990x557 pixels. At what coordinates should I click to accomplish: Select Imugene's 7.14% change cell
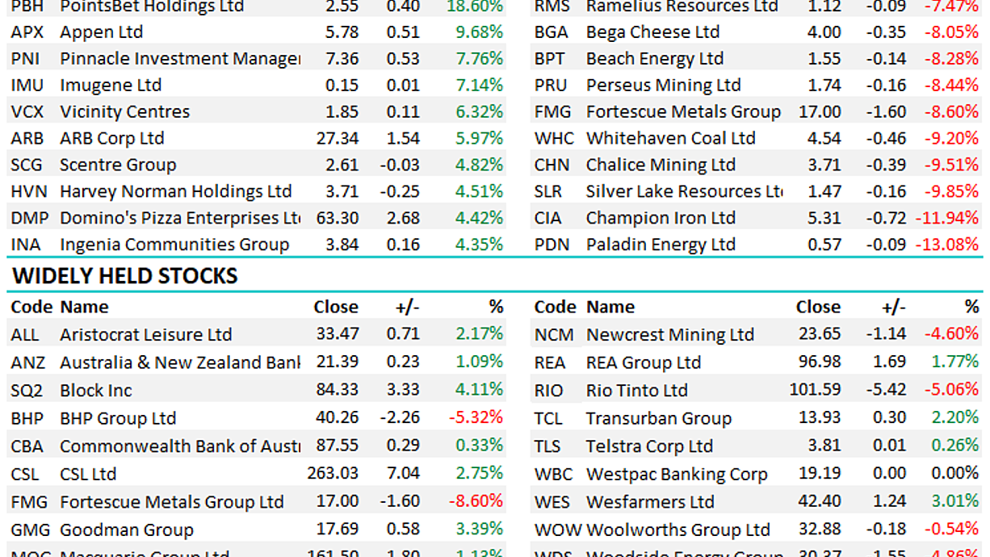click(480, 86)
